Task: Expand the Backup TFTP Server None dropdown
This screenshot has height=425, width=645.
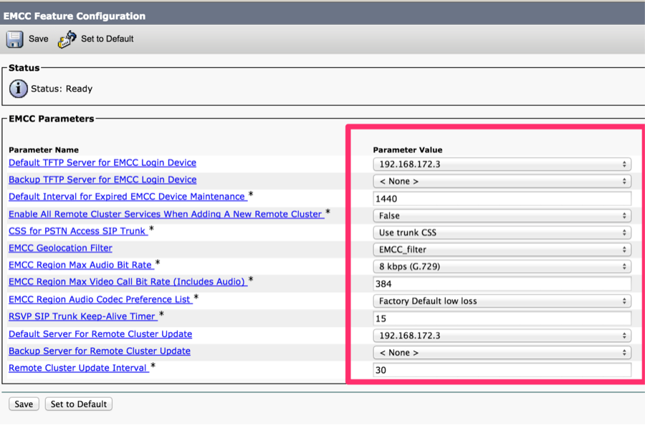Action: coord(502,181)
